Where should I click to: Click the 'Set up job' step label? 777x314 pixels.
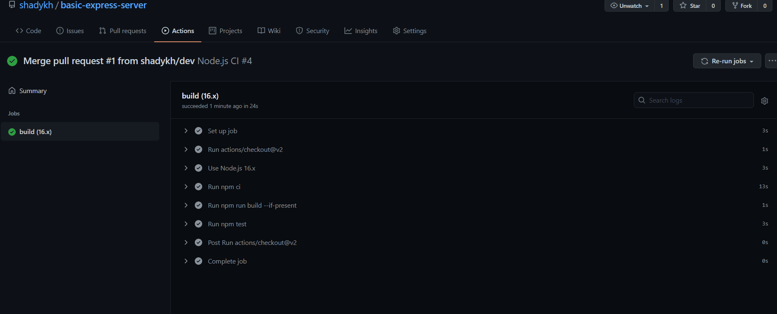pyautogui.click(x=222, y=131)
